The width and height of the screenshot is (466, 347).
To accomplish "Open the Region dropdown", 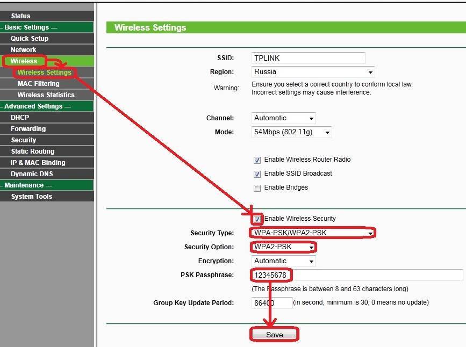I will (313, 72).
